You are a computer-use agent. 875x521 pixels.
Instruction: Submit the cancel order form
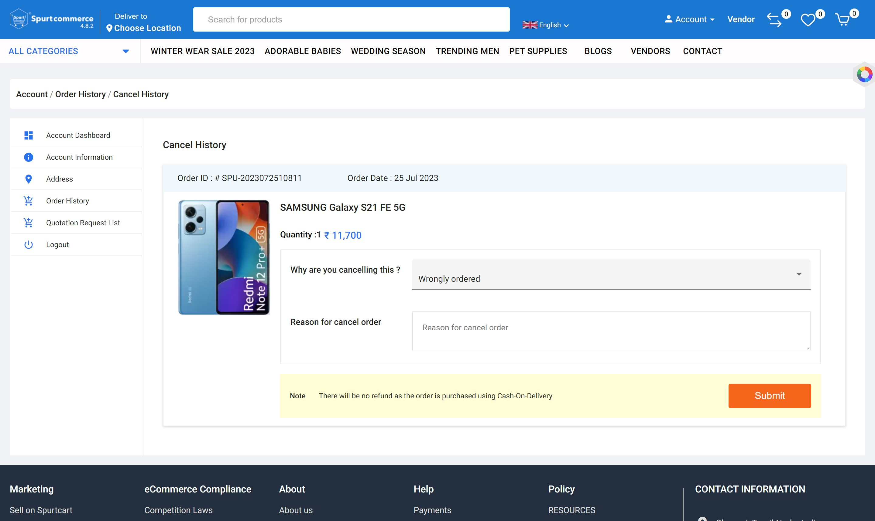[x=769, y=396]
